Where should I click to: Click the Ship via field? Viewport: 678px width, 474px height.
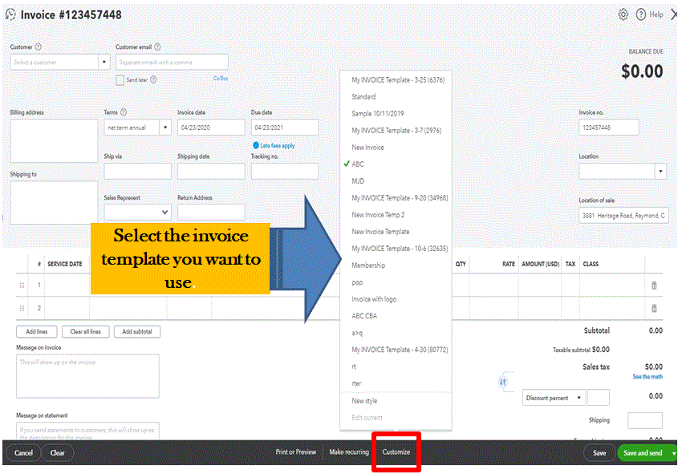(x=137, y=172)
